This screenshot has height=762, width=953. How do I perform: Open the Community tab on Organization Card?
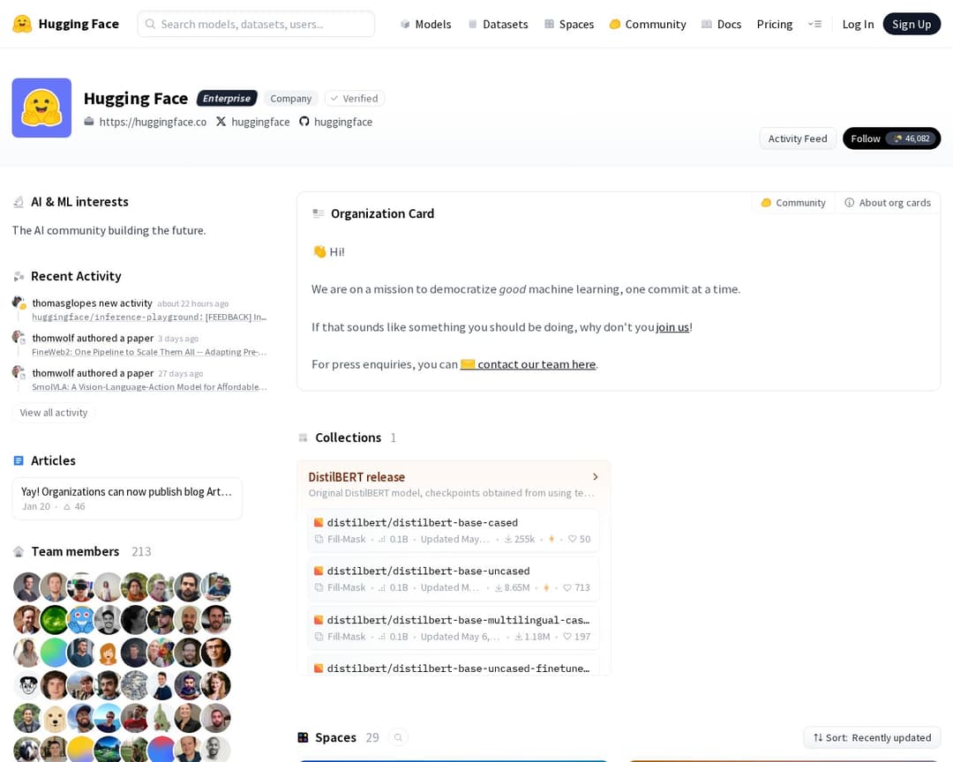[793, 202]
